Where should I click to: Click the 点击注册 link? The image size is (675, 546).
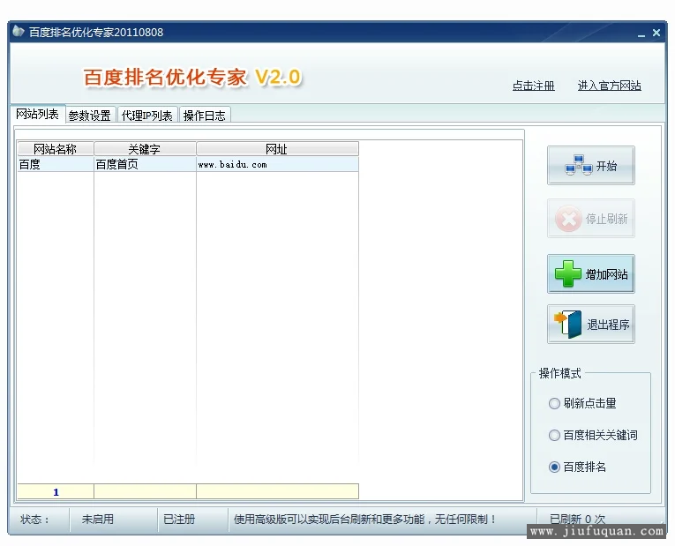[534, 86]
